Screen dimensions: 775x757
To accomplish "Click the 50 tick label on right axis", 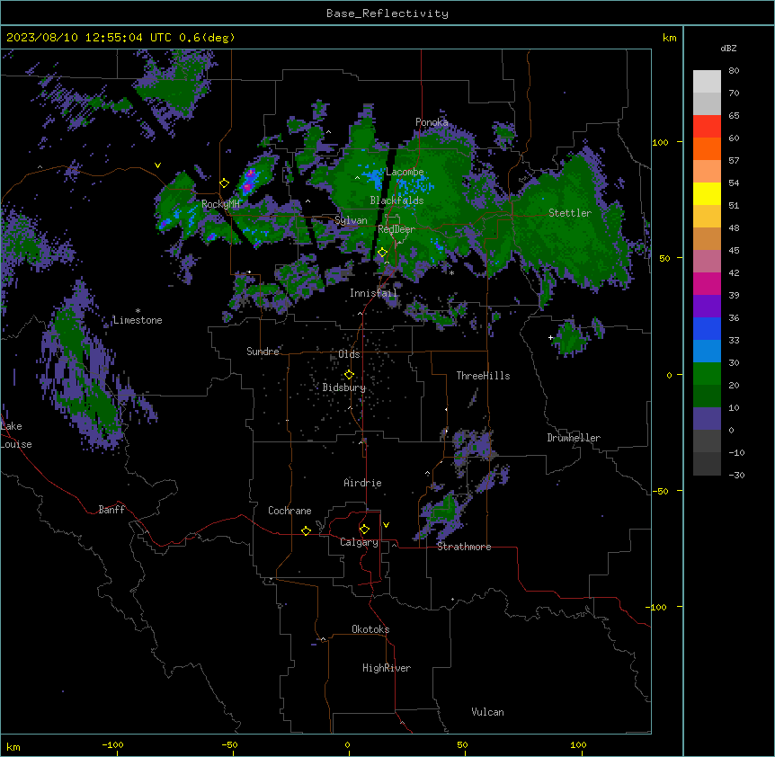I will click(664, 258).
